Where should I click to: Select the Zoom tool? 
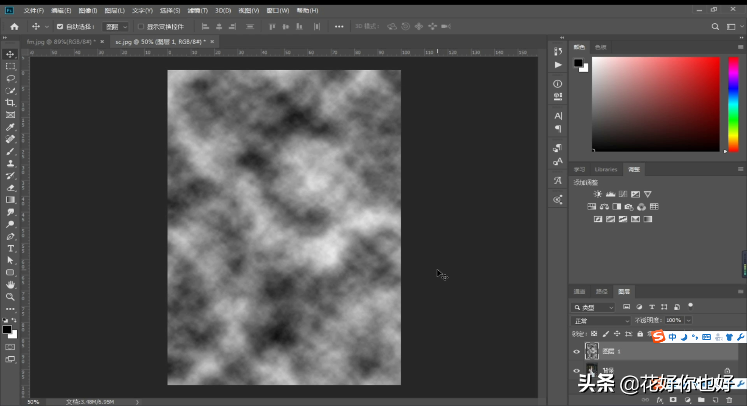click(10, 297)
